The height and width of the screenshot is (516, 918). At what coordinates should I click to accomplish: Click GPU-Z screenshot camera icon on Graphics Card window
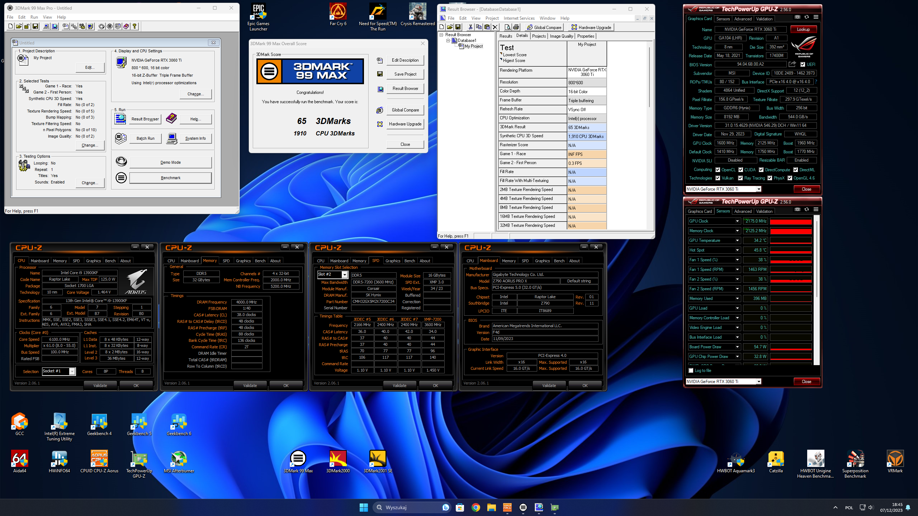(x=797, y=17)
